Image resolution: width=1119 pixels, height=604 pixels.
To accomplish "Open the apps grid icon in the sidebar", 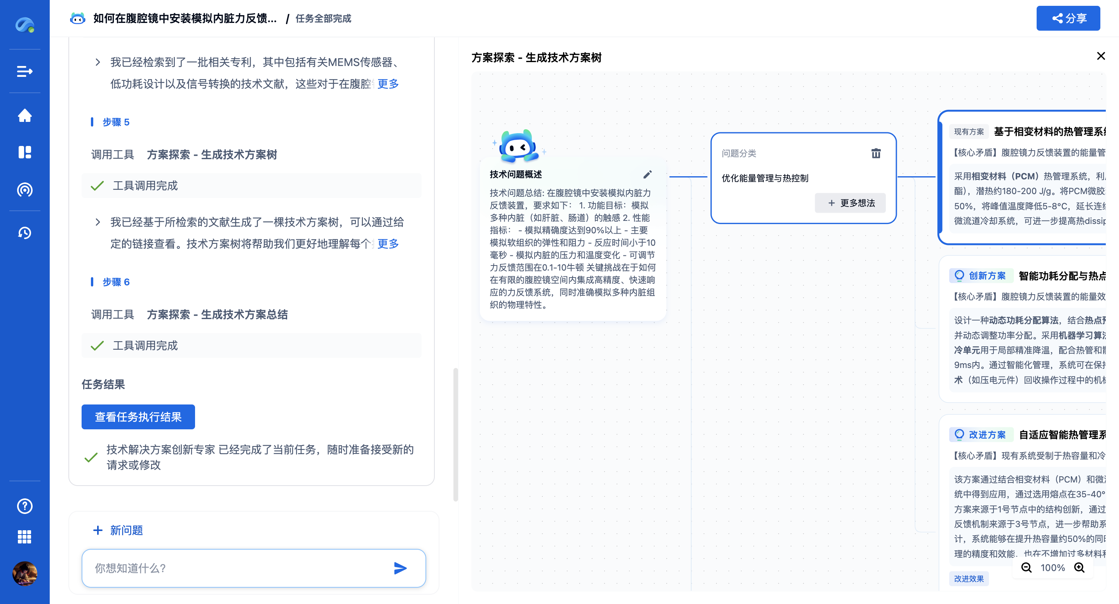I will (x=25, y=537).
